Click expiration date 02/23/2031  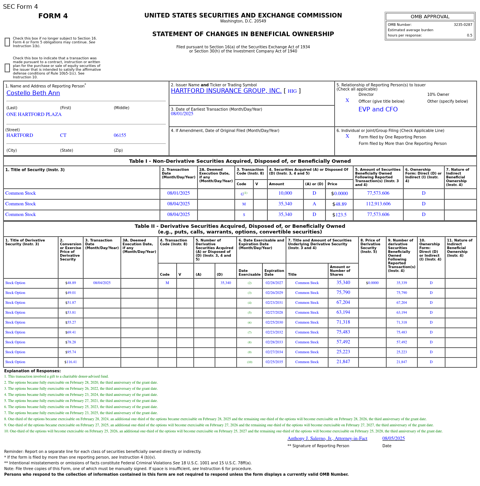(274, 303)
